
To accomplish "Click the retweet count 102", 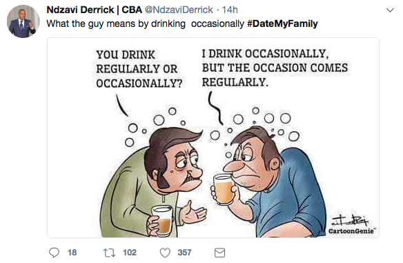I will point(130,253).
